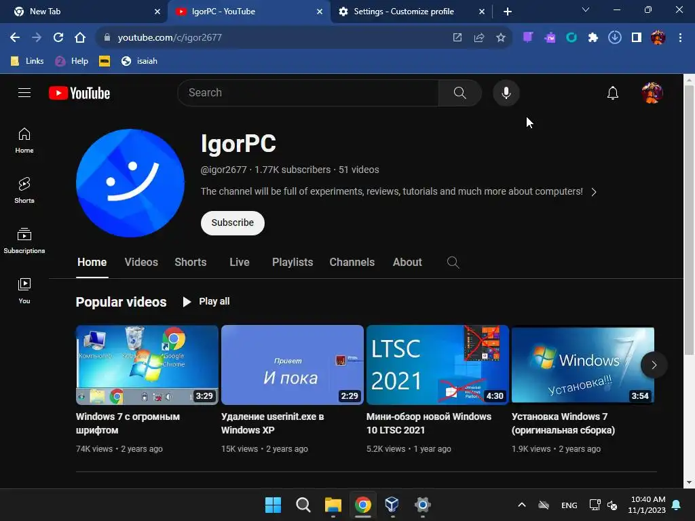
Task: Open the You library in the sidebar
Action: pyautogui.click(x=24, y=290)
